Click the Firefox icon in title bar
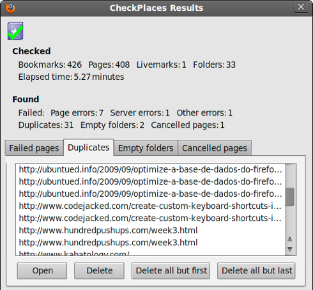313x290 pixels. pos(10,8)
